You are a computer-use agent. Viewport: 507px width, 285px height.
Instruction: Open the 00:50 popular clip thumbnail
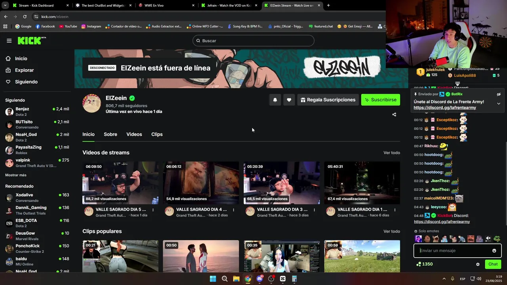point(201,256)
